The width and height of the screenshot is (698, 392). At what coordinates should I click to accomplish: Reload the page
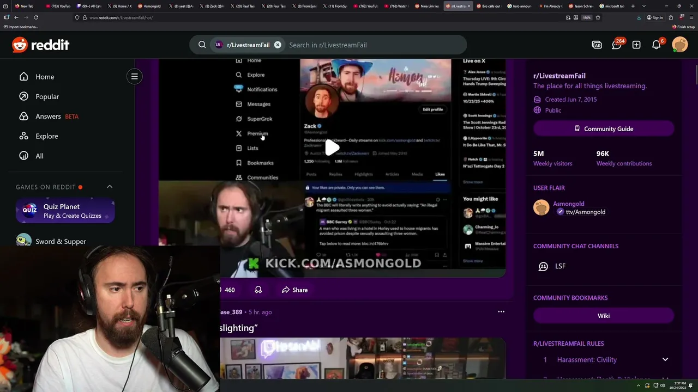[36, 17]
